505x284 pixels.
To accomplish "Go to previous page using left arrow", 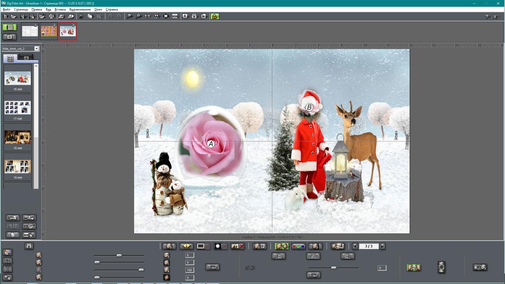I will (x=355, y=246).
